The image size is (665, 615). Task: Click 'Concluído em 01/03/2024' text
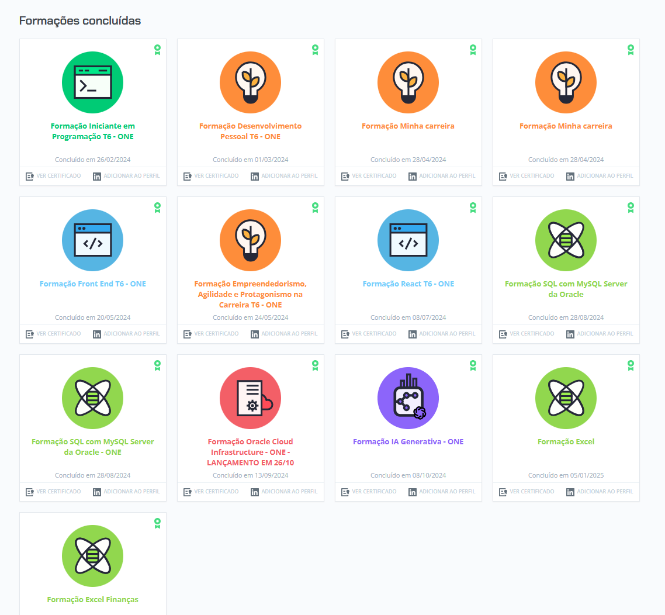click(250, 160)
